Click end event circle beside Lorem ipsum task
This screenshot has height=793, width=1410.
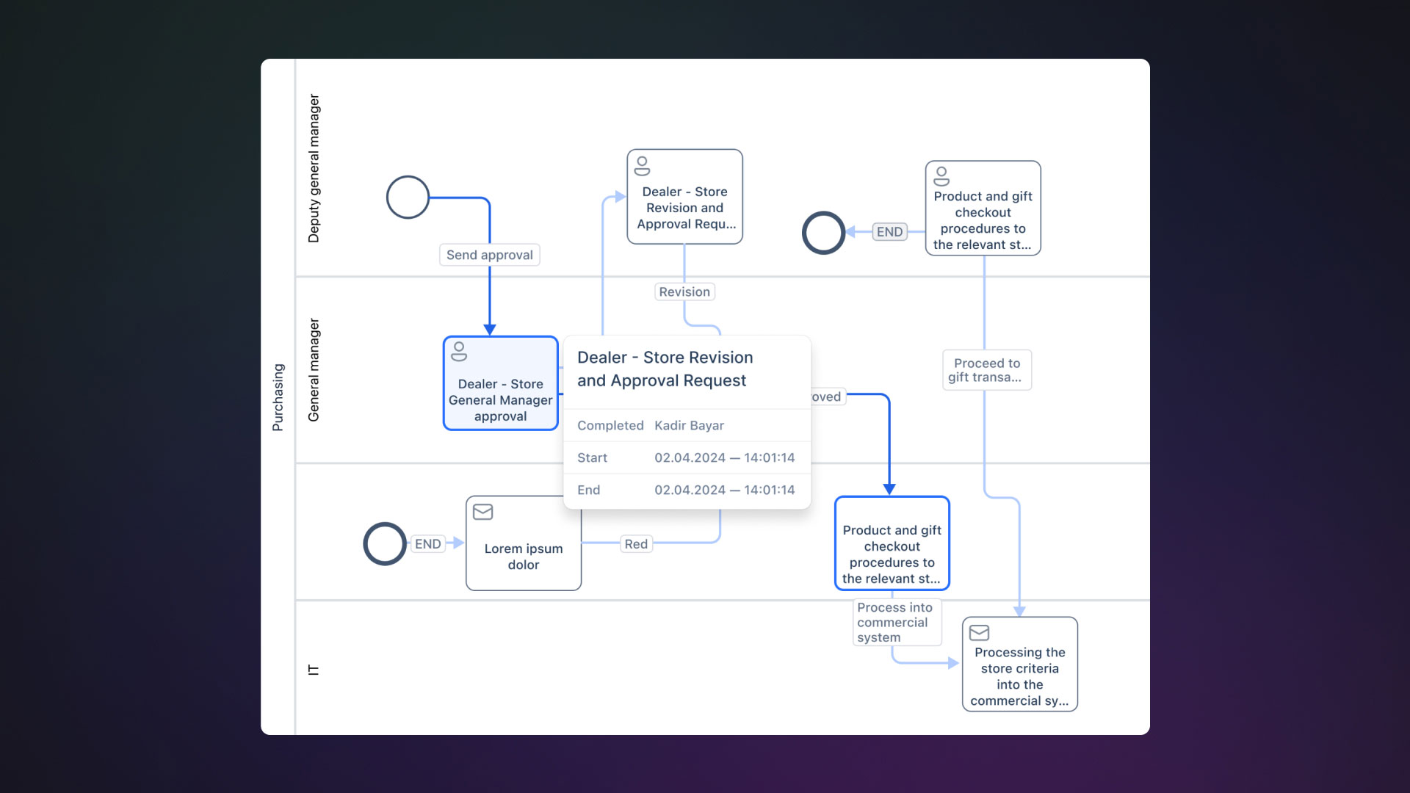coord(385,543)
